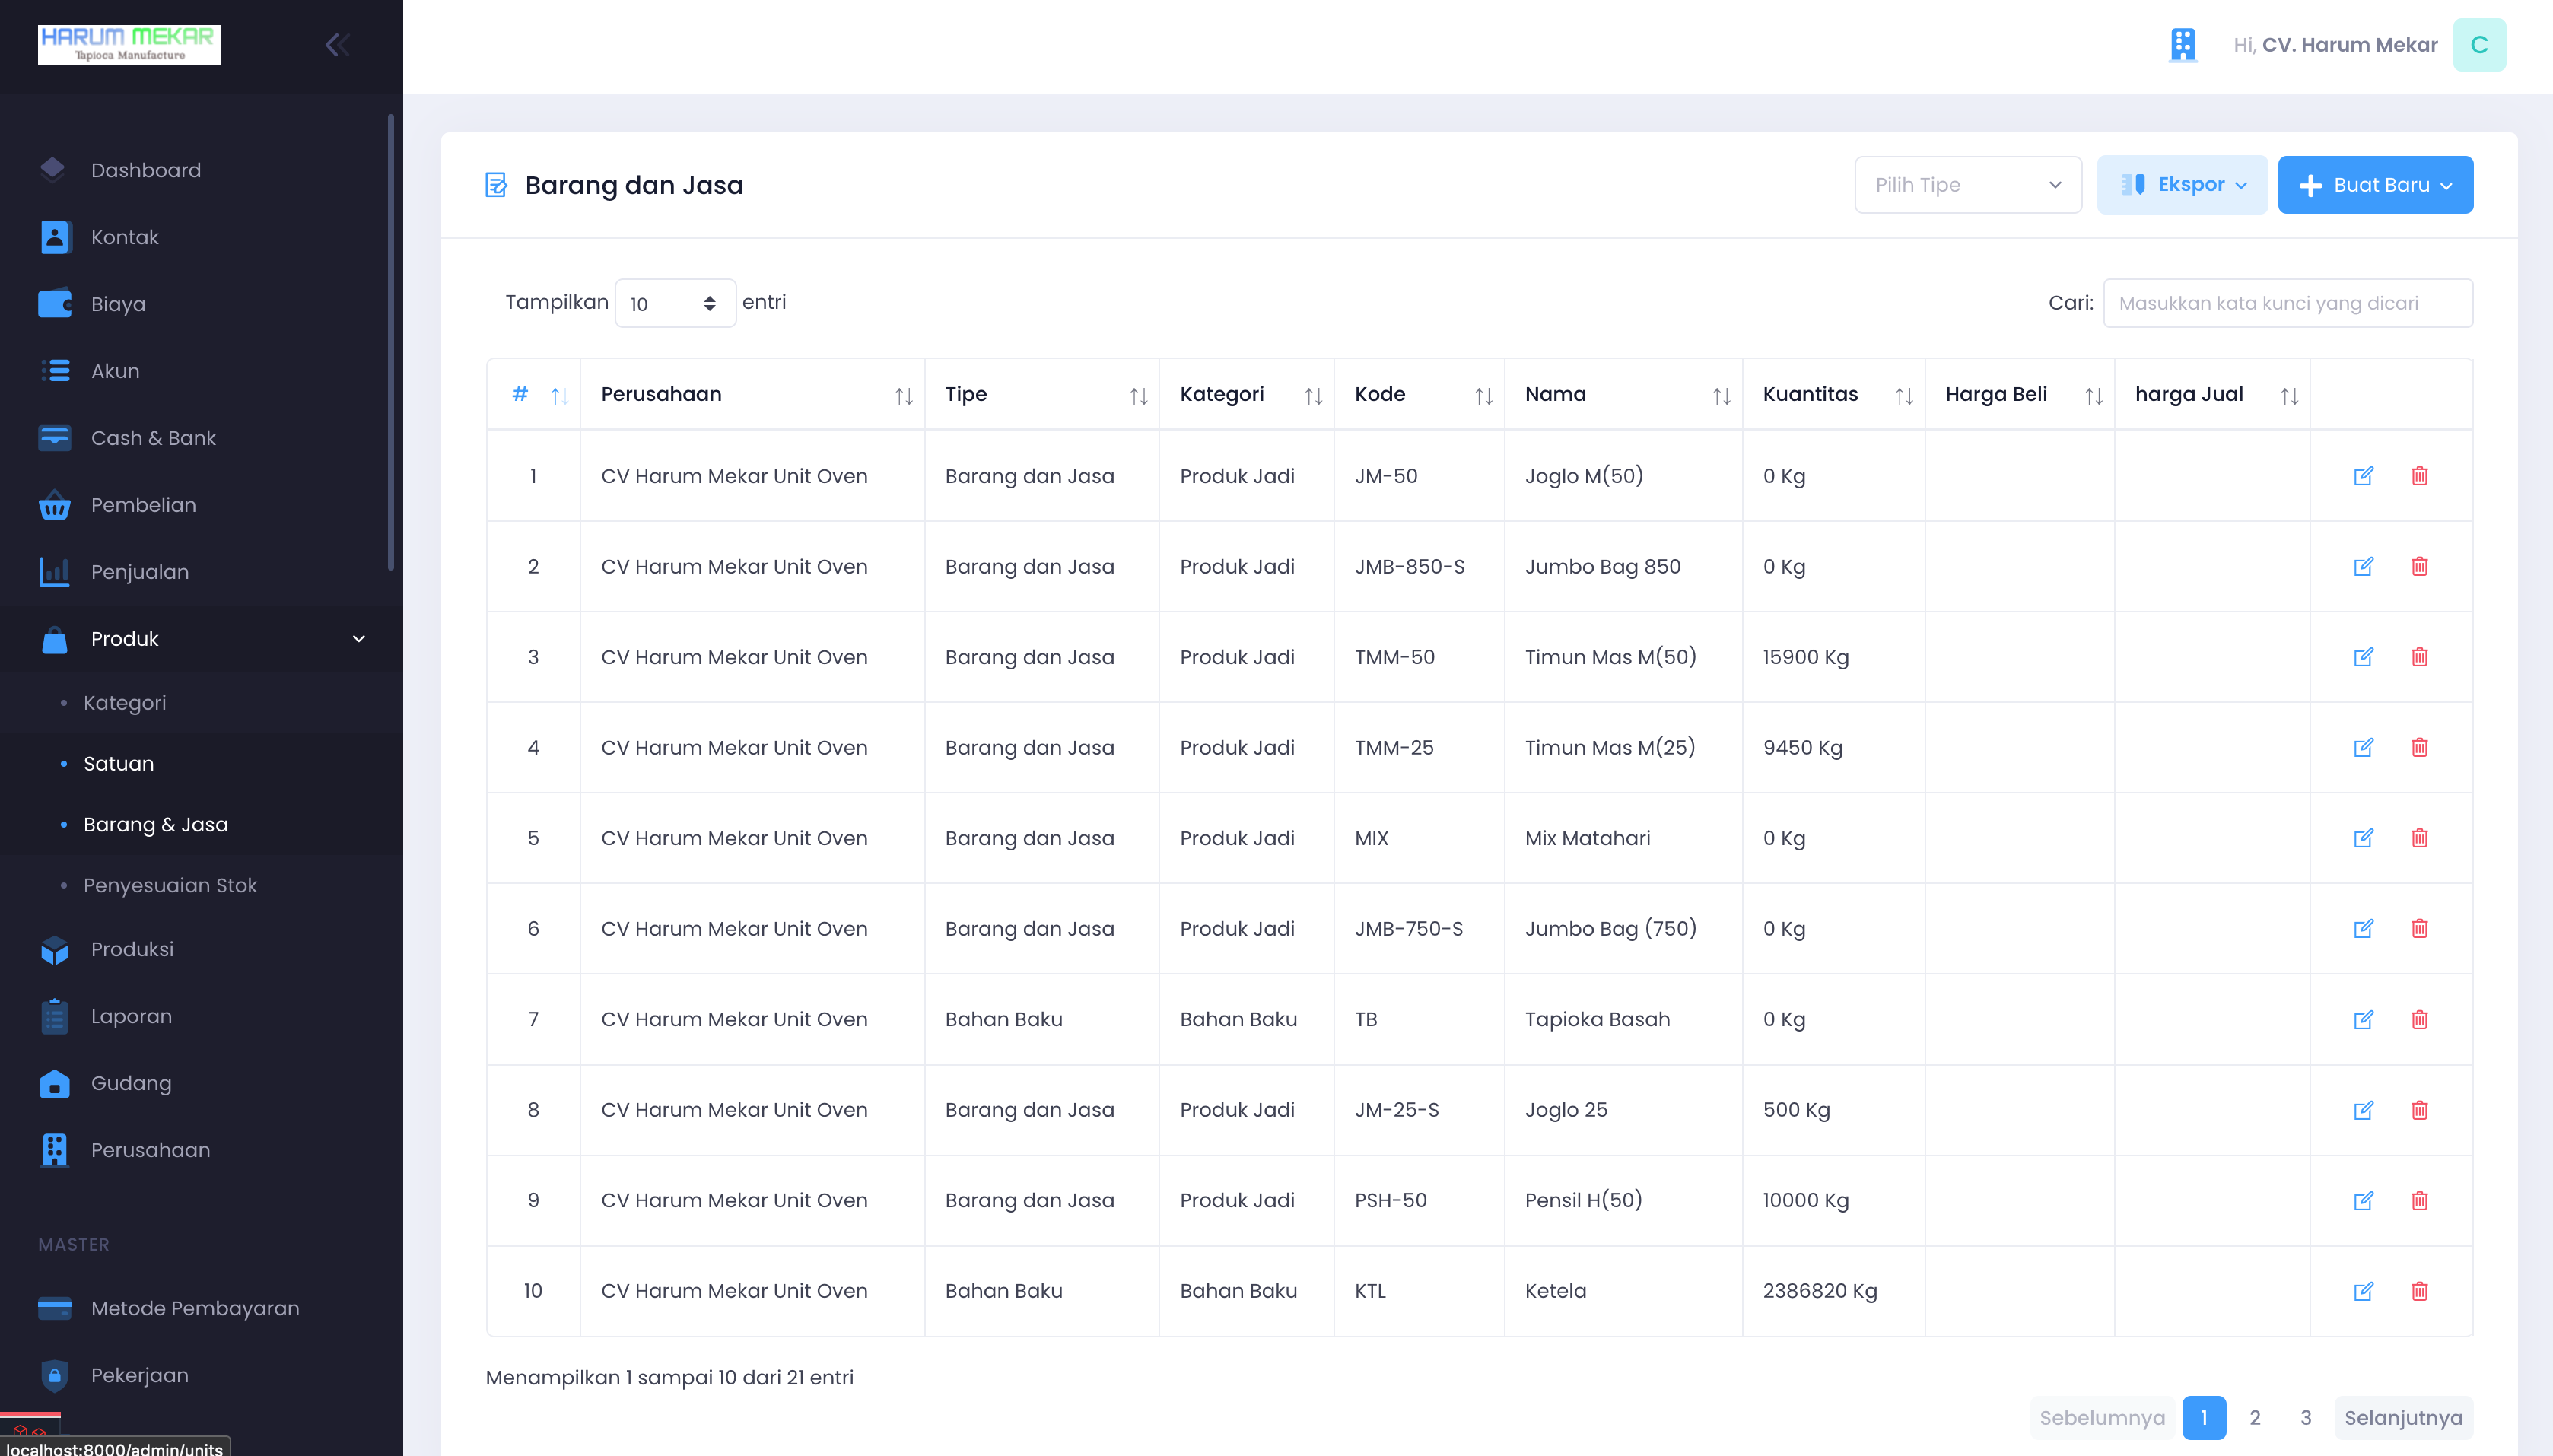
Task: Click the Sebelumnya pagination button
Action: pos(2102,1418)
